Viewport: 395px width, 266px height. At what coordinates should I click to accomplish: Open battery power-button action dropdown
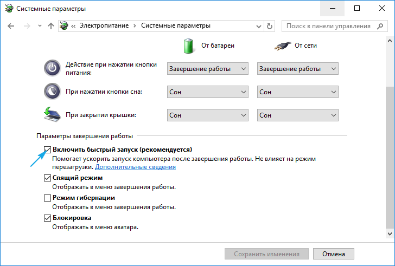click(207, 69)
